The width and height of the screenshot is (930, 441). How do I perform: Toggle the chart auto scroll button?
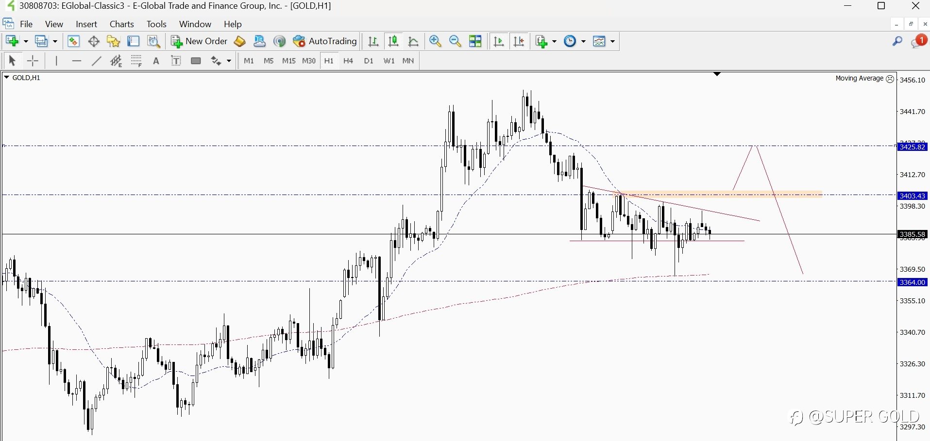click(x=499, y=41)
